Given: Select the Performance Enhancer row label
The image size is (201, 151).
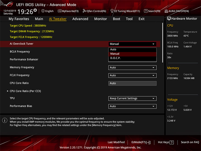Looking at the screenshot, I should [24, 60].
